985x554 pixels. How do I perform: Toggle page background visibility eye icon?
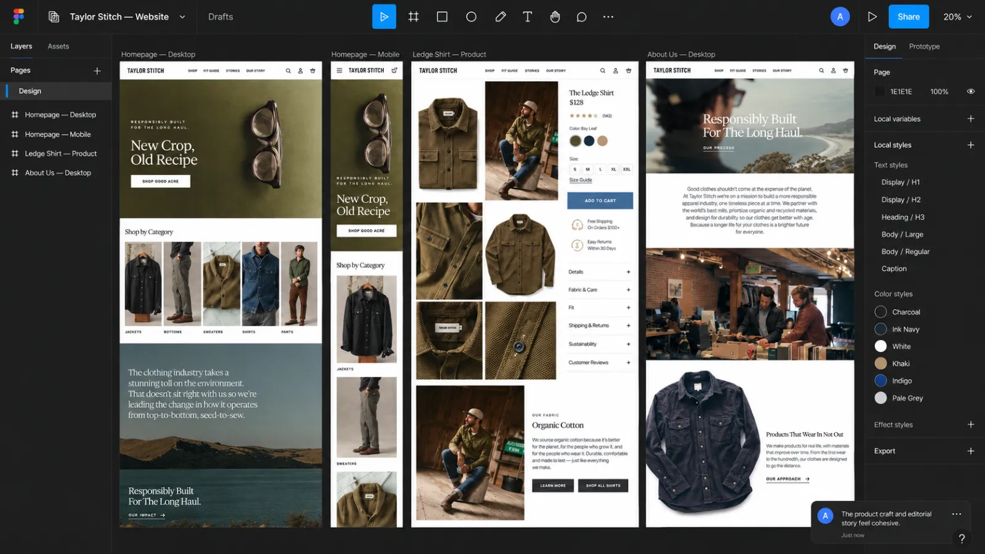[971, 92]
